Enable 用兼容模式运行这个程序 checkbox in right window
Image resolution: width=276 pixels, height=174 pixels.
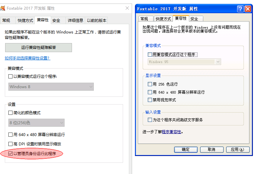[x=150, y=55]
